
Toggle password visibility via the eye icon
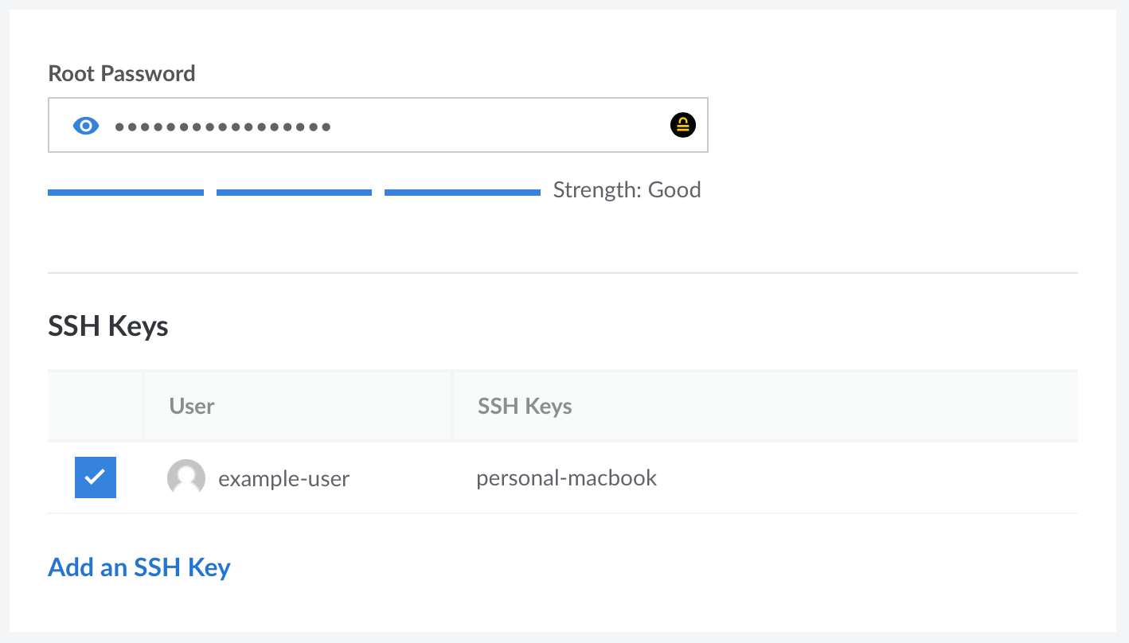85,125
